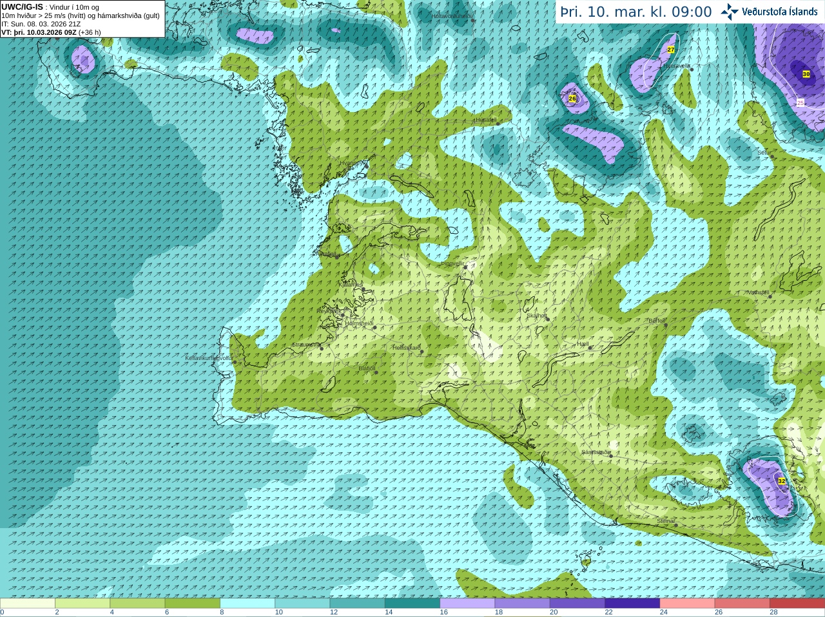The height and width of the screenshot is (617, 825).
Task: Click the Straumsvík station label
Action: coord(306,345)
